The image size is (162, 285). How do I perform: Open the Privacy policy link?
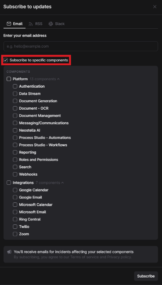click(119, 257)
